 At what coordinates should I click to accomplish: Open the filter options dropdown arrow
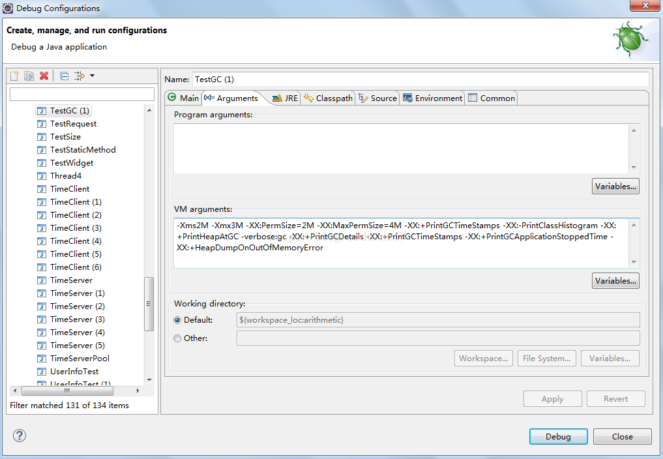92,76
